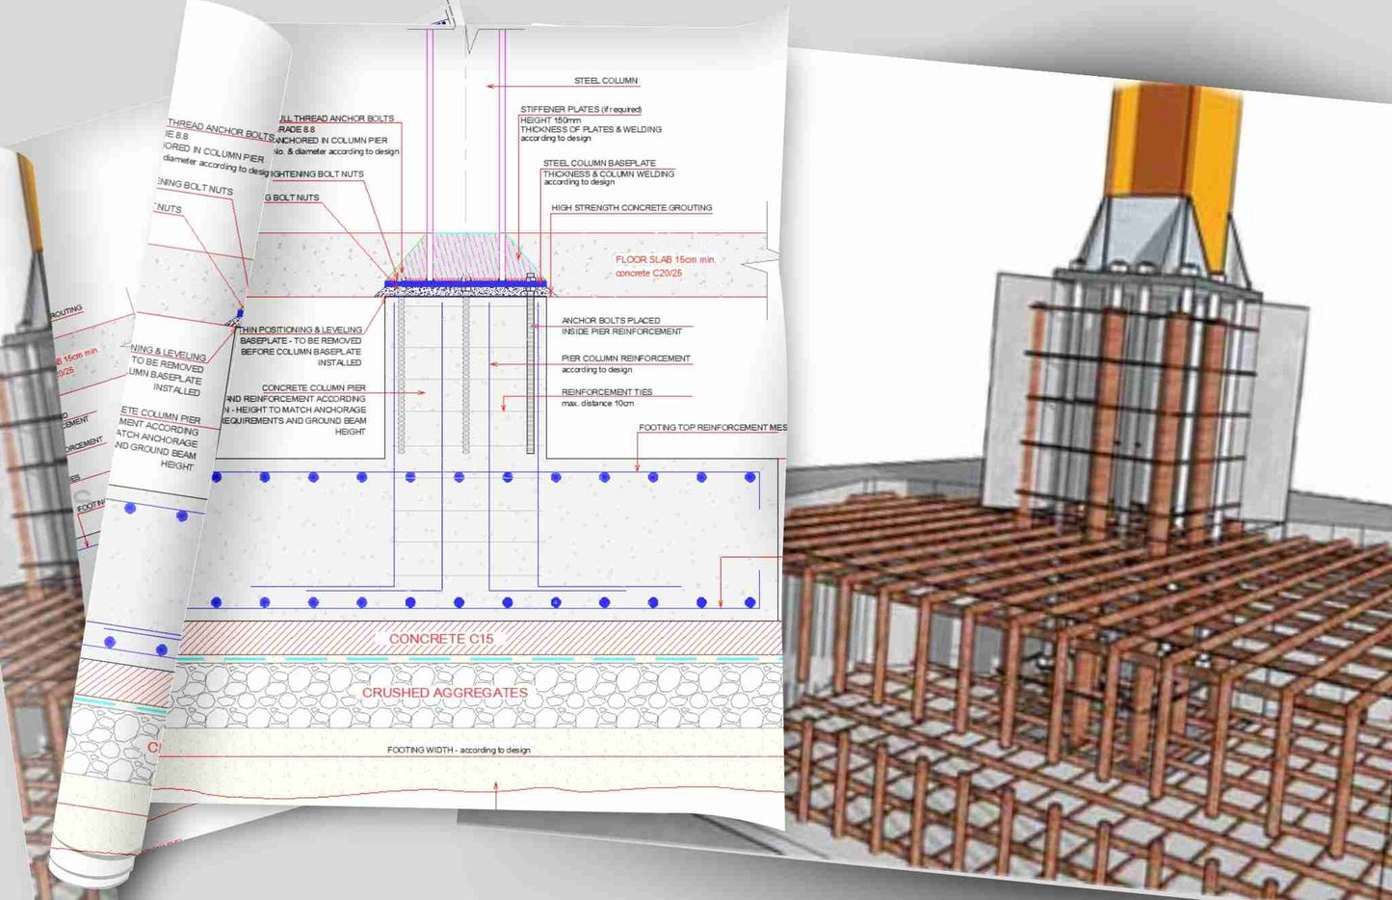Select the STIFFENER PLATES annotation text
The image size is (1392, 900).
(x=580, y=110)
